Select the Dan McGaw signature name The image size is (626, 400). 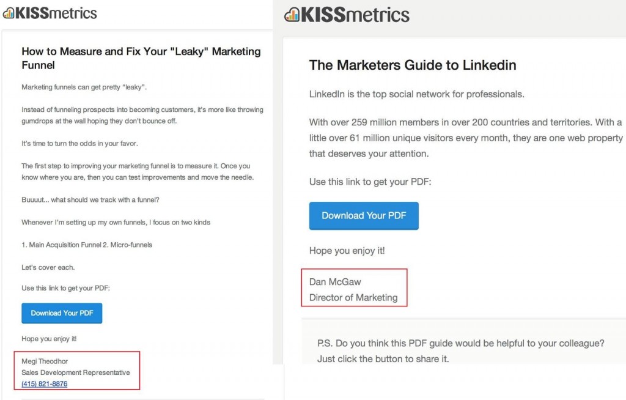coord(335,282)
